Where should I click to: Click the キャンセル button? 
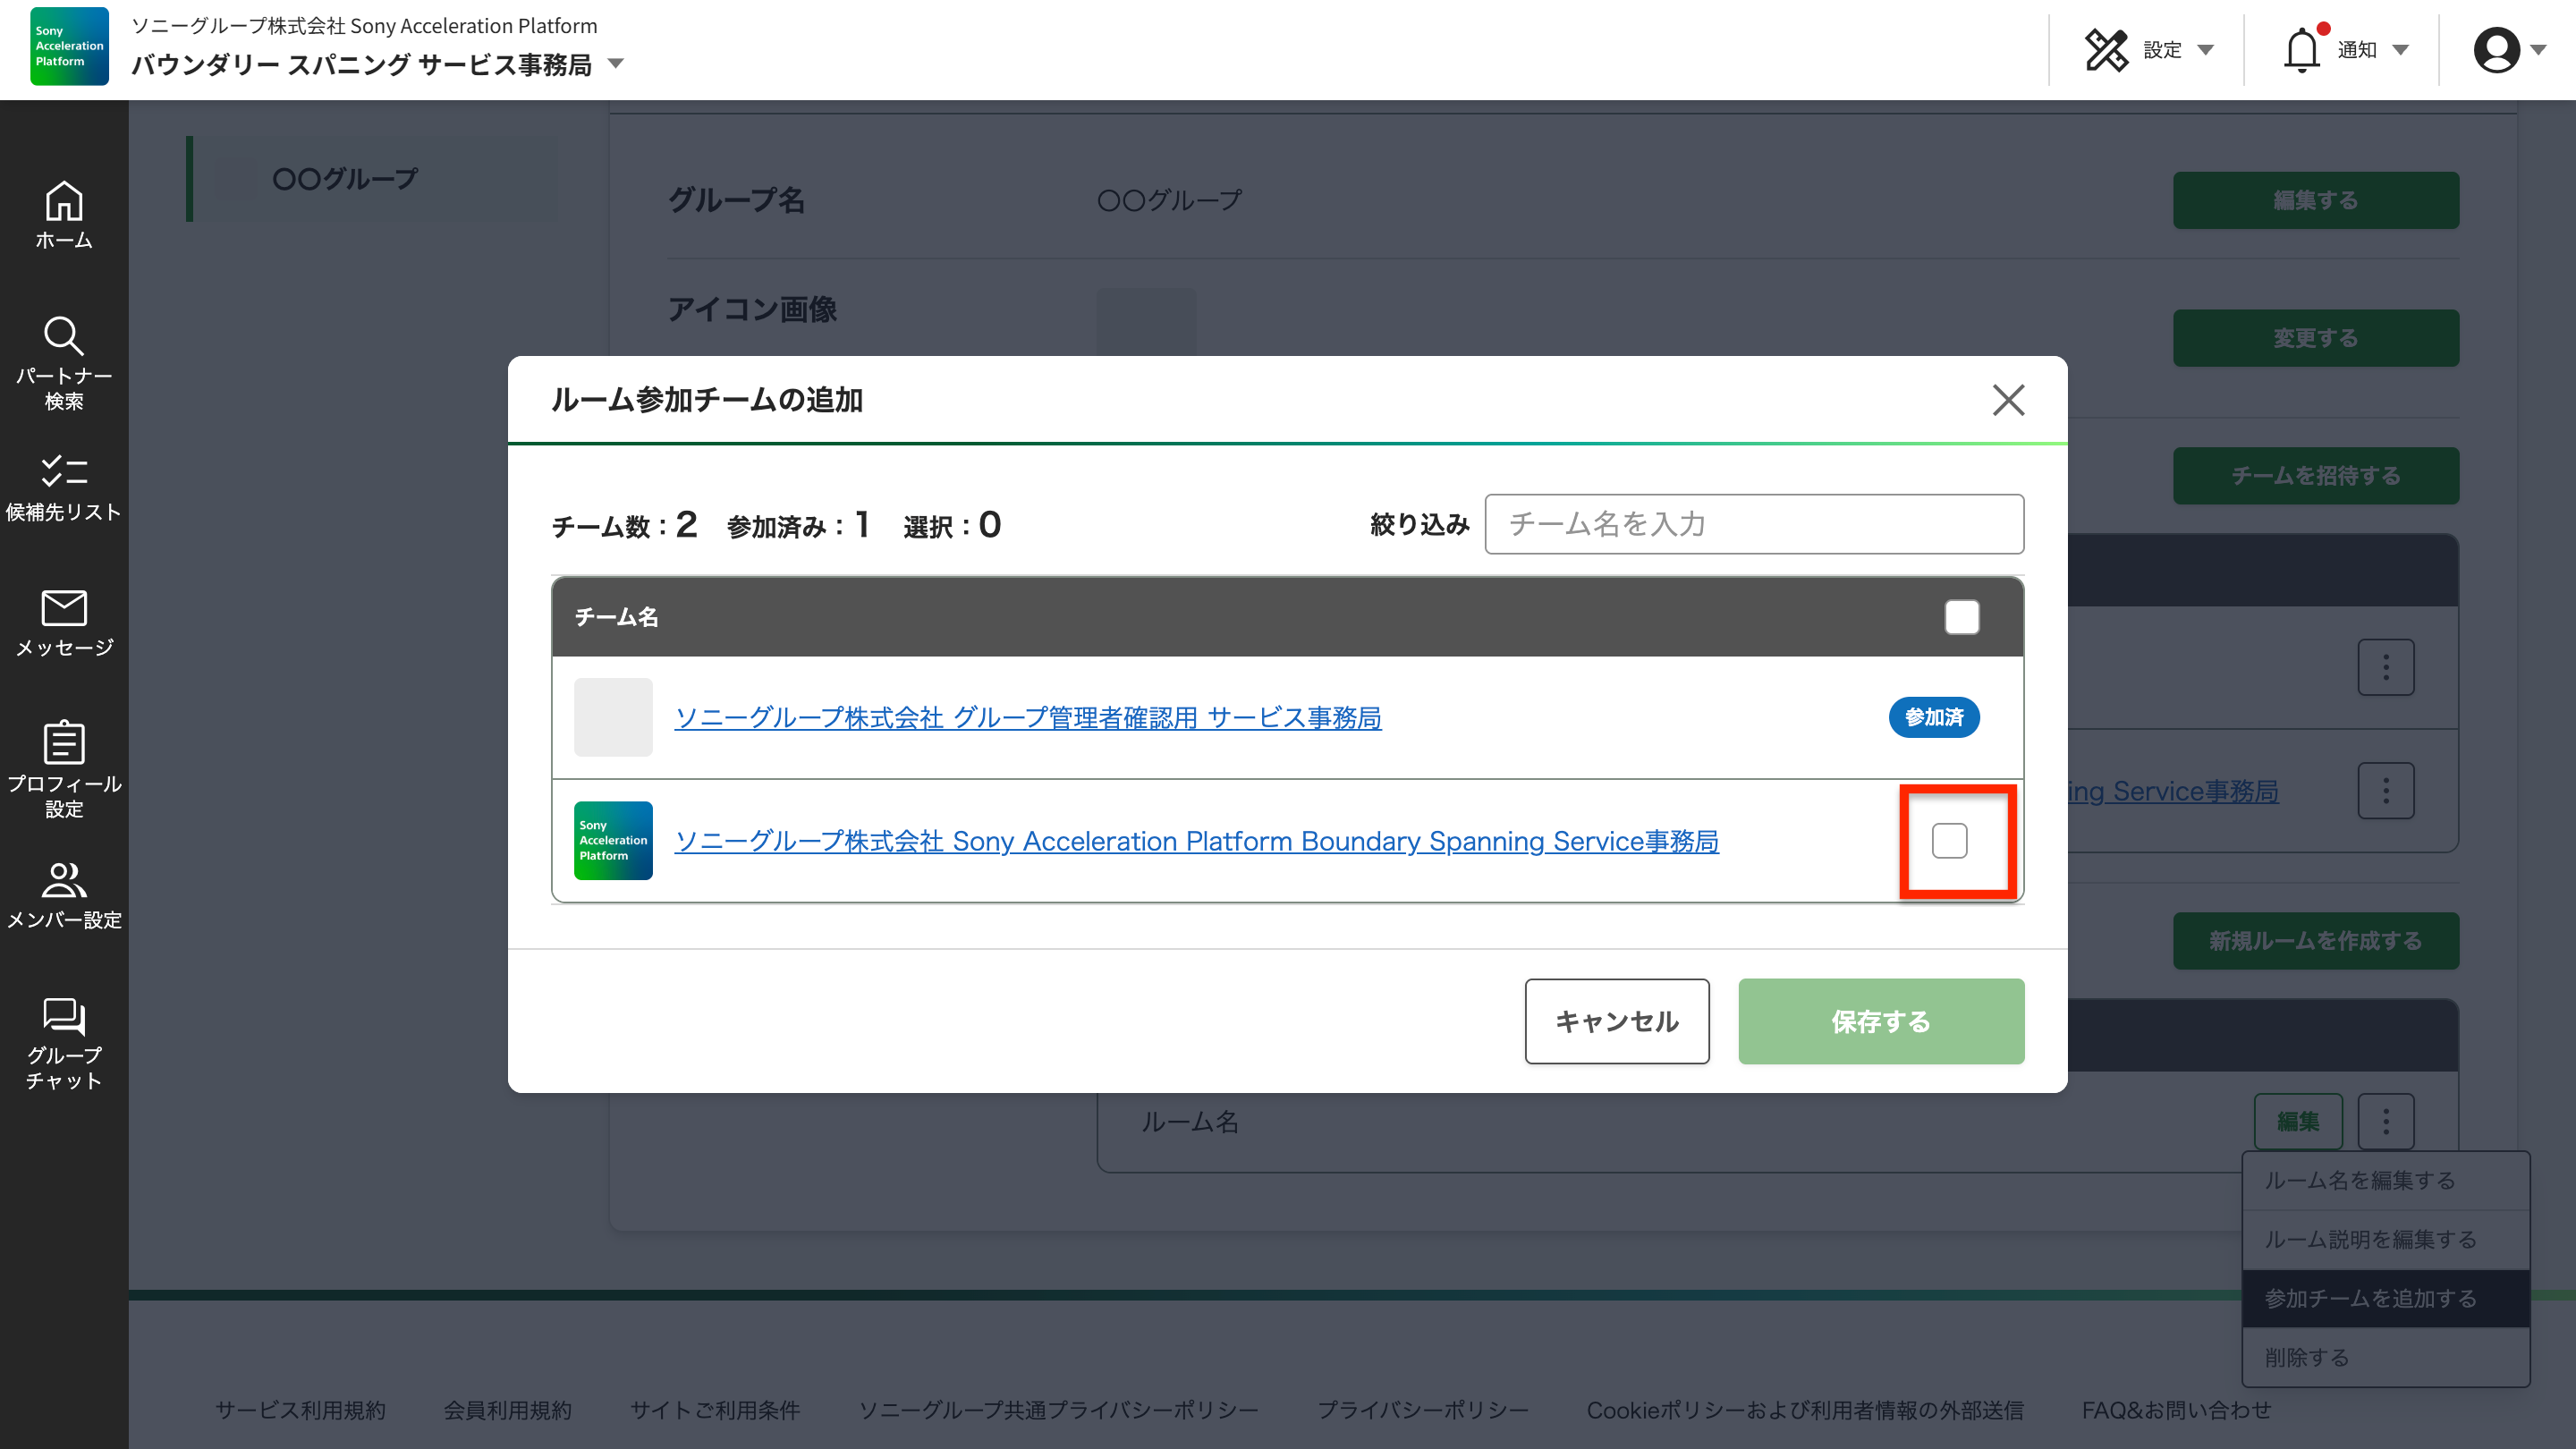tap(1616, 1021)
